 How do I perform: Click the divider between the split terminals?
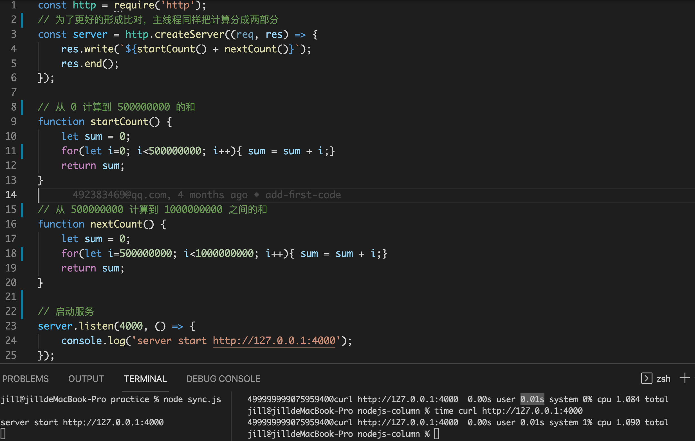(x=231, y=416)
